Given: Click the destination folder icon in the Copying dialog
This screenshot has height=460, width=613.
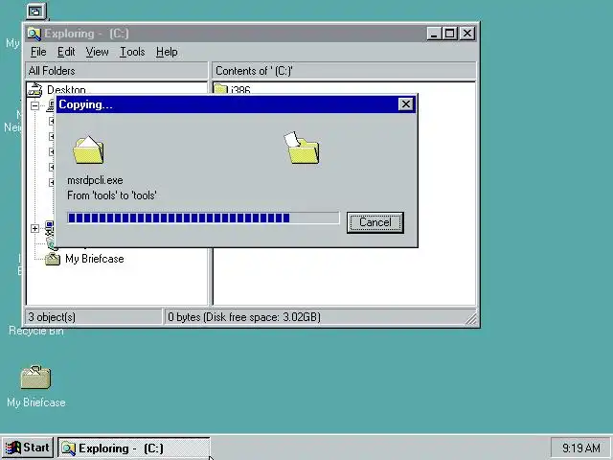Looking at the screenshot, I should click(302, 148).
